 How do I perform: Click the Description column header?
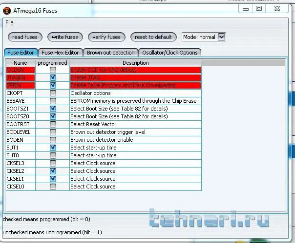point(136,63)
